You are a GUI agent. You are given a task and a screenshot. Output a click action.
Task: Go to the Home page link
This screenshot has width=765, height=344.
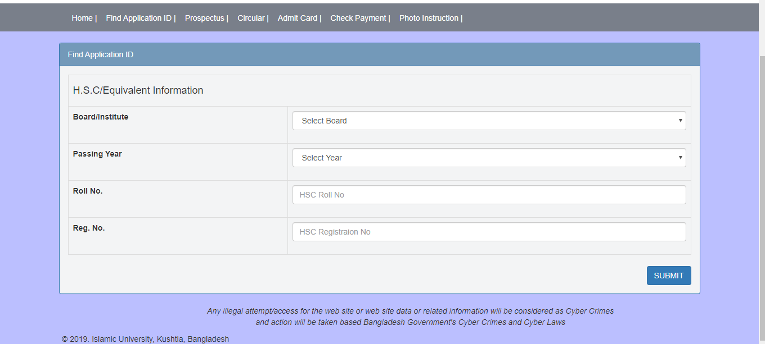tap(82, 18)
